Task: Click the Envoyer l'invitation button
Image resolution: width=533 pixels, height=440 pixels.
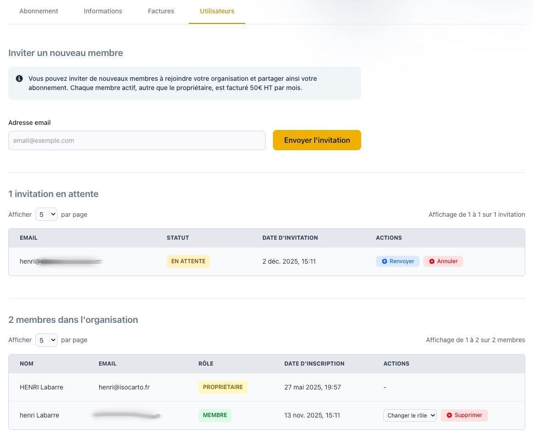Action: click(x=317, y=140)
